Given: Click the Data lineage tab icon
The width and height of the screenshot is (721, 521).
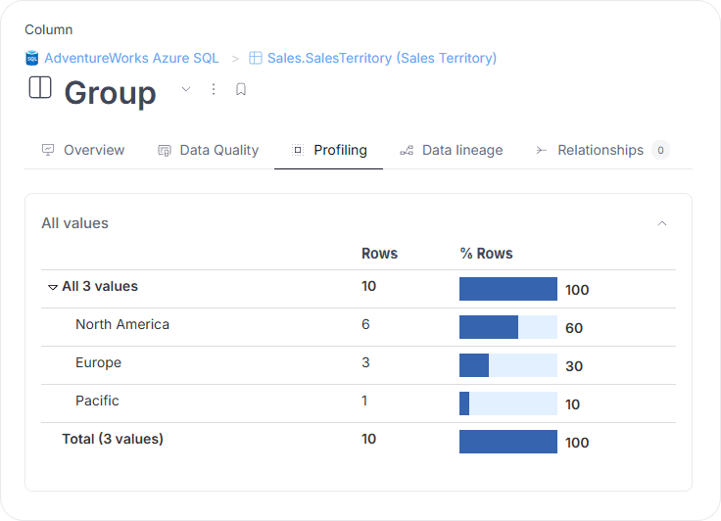Looking at the screenshot, I should (407, 150).
